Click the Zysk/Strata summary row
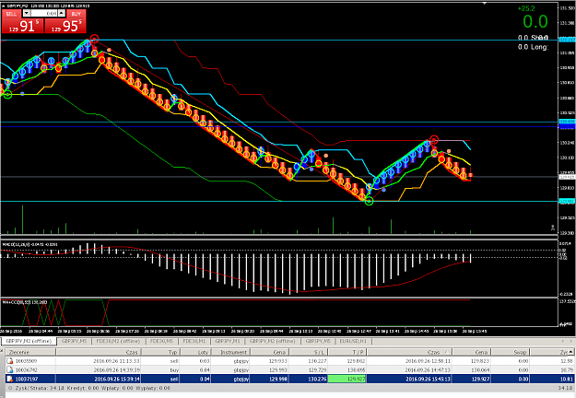 point(290,388)
